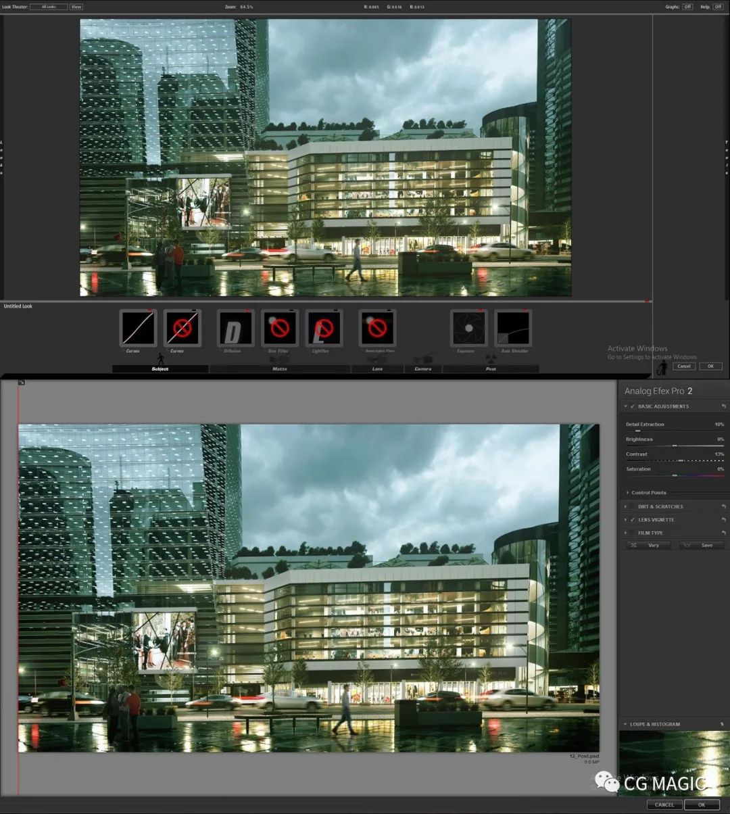This screenshot has width=730, height=814.
Task: Expand the Film Type section arrow
Action: (626, 533)
